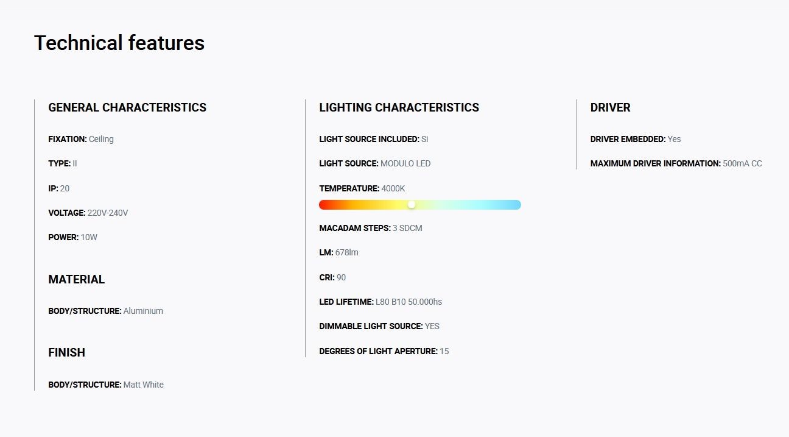This screenshot has height=437, width=789.
Task: Click the General Characteristics heading
Action: (127, 108)
